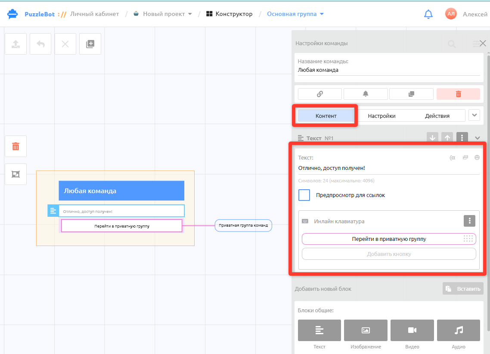Collapse the Текст №1 block chevron

477,138
